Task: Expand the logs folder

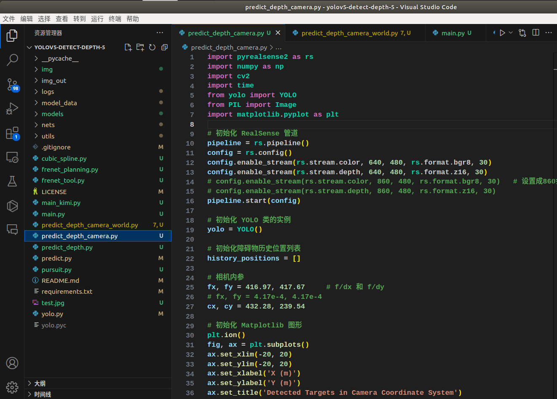Action: [98, 92]
